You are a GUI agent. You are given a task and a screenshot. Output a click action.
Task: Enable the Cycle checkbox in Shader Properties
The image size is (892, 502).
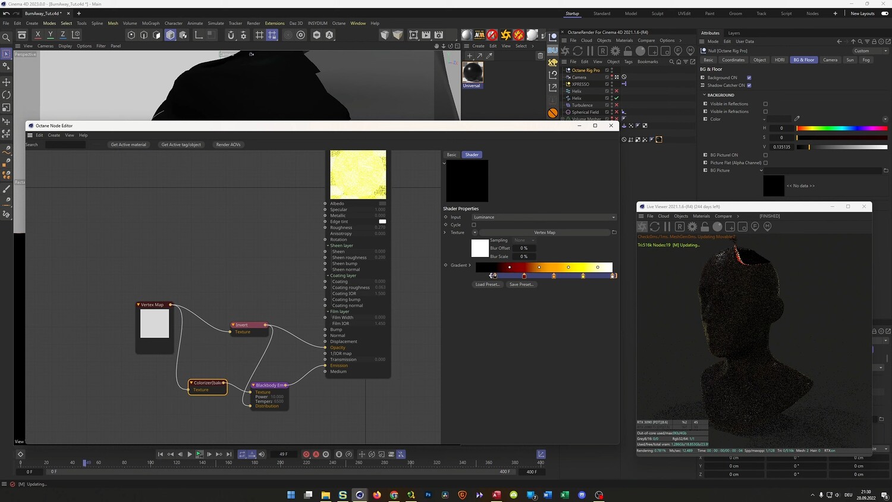tap(474, 225)
